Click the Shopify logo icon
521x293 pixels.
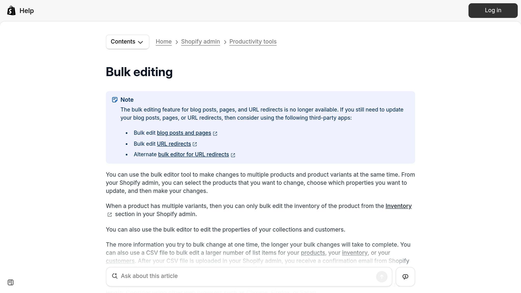pos(11,10)
